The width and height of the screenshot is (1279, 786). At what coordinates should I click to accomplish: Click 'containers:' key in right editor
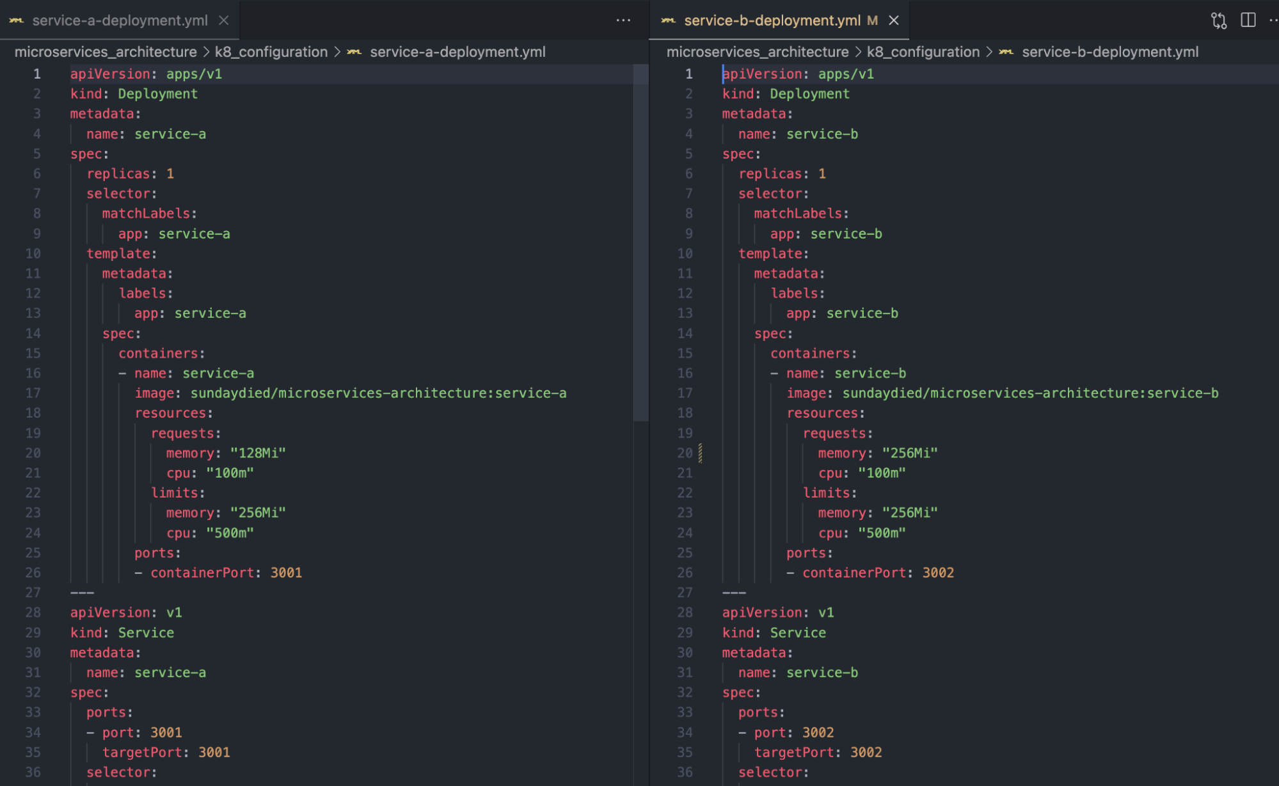pos(813,353)
